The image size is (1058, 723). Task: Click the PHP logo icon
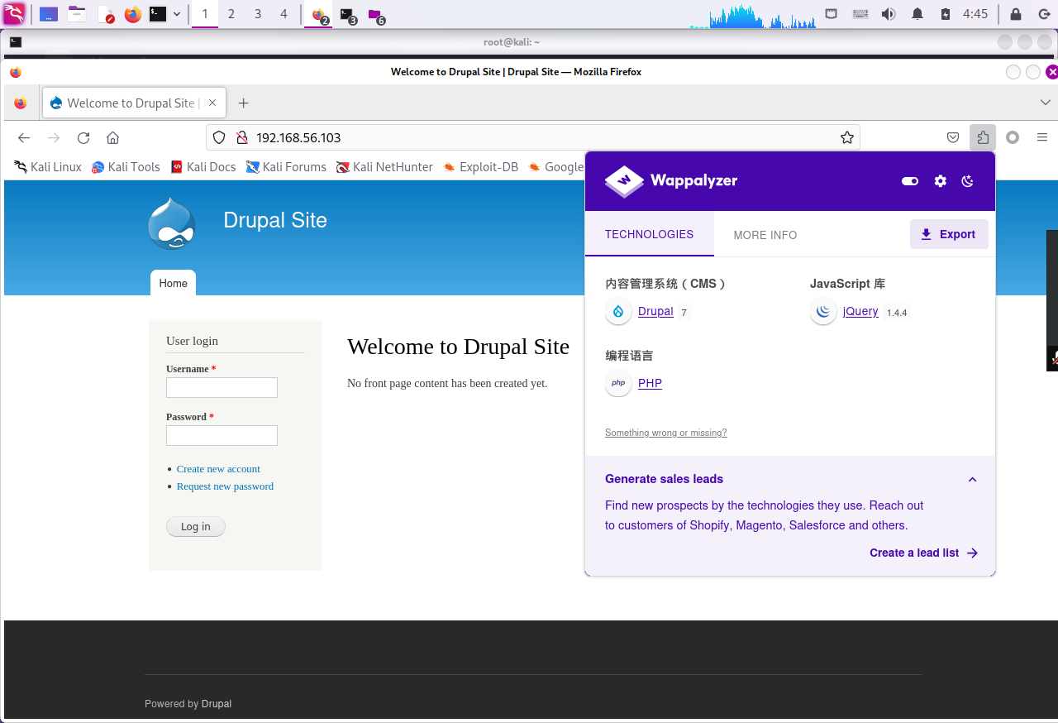point(618,383)
